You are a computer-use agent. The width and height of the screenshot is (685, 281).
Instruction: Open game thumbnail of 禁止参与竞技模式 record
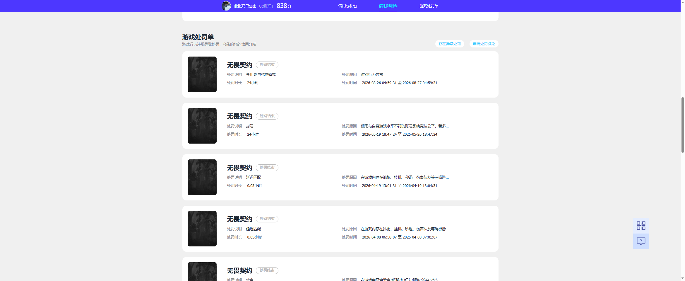click(202, 74)
